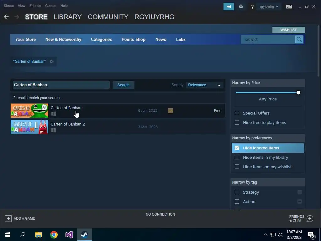Go to the COMMUNITY tab

point(108,17)
